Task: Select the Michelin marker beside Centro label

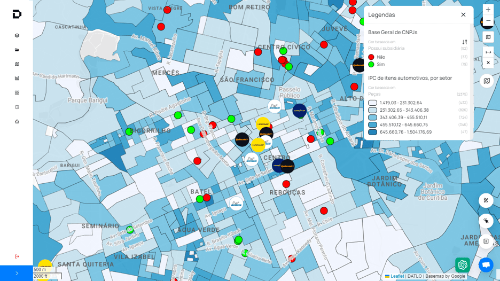Action: tap(252, 159)
